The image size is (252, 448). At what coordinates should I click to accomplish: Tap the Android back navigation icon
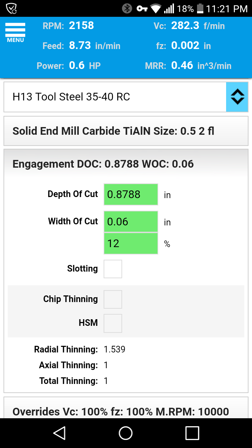pyautogui.click(x=59, y=433)
